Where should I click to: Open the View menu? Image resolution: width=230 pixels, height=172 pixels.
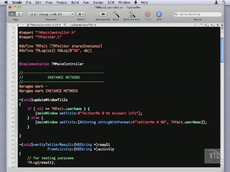[49, 2]
